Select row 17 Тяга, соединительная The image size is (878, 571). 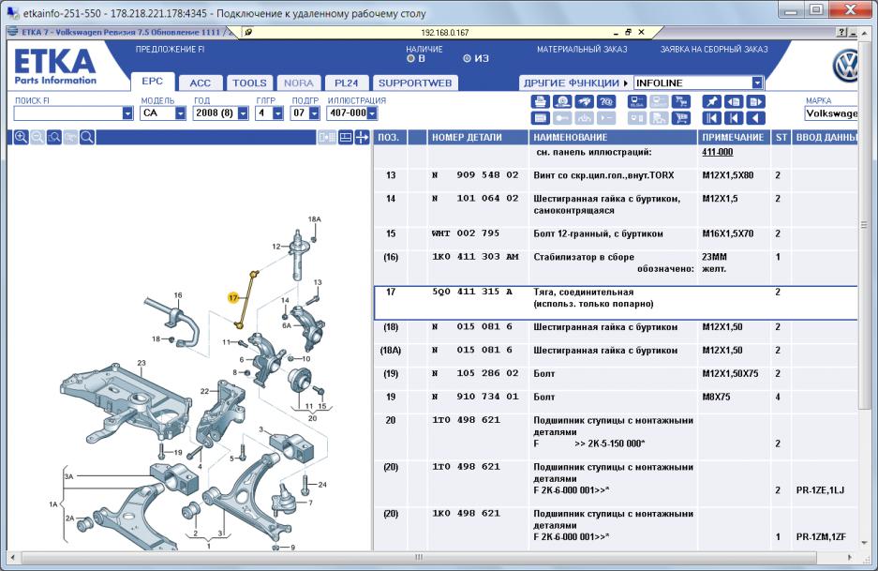point(616,303)
